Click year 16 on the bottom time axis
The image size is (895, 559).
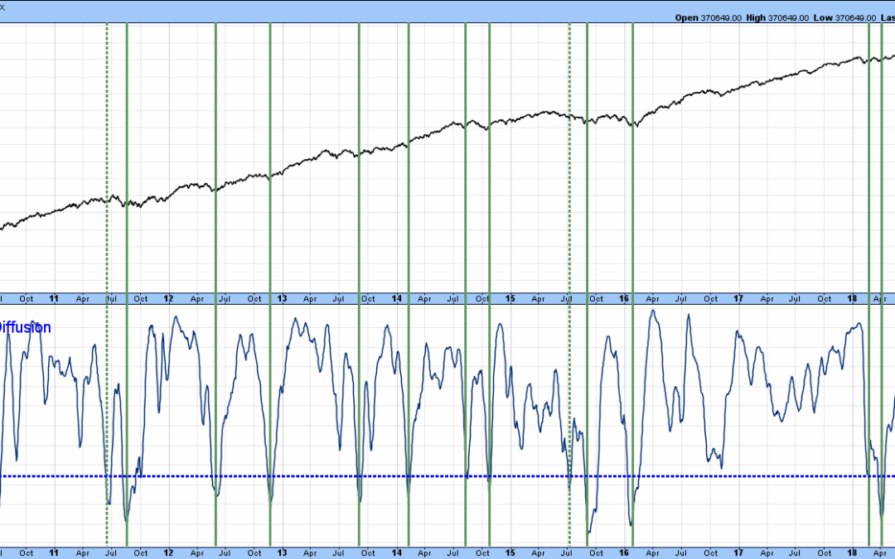click(623, 552)
